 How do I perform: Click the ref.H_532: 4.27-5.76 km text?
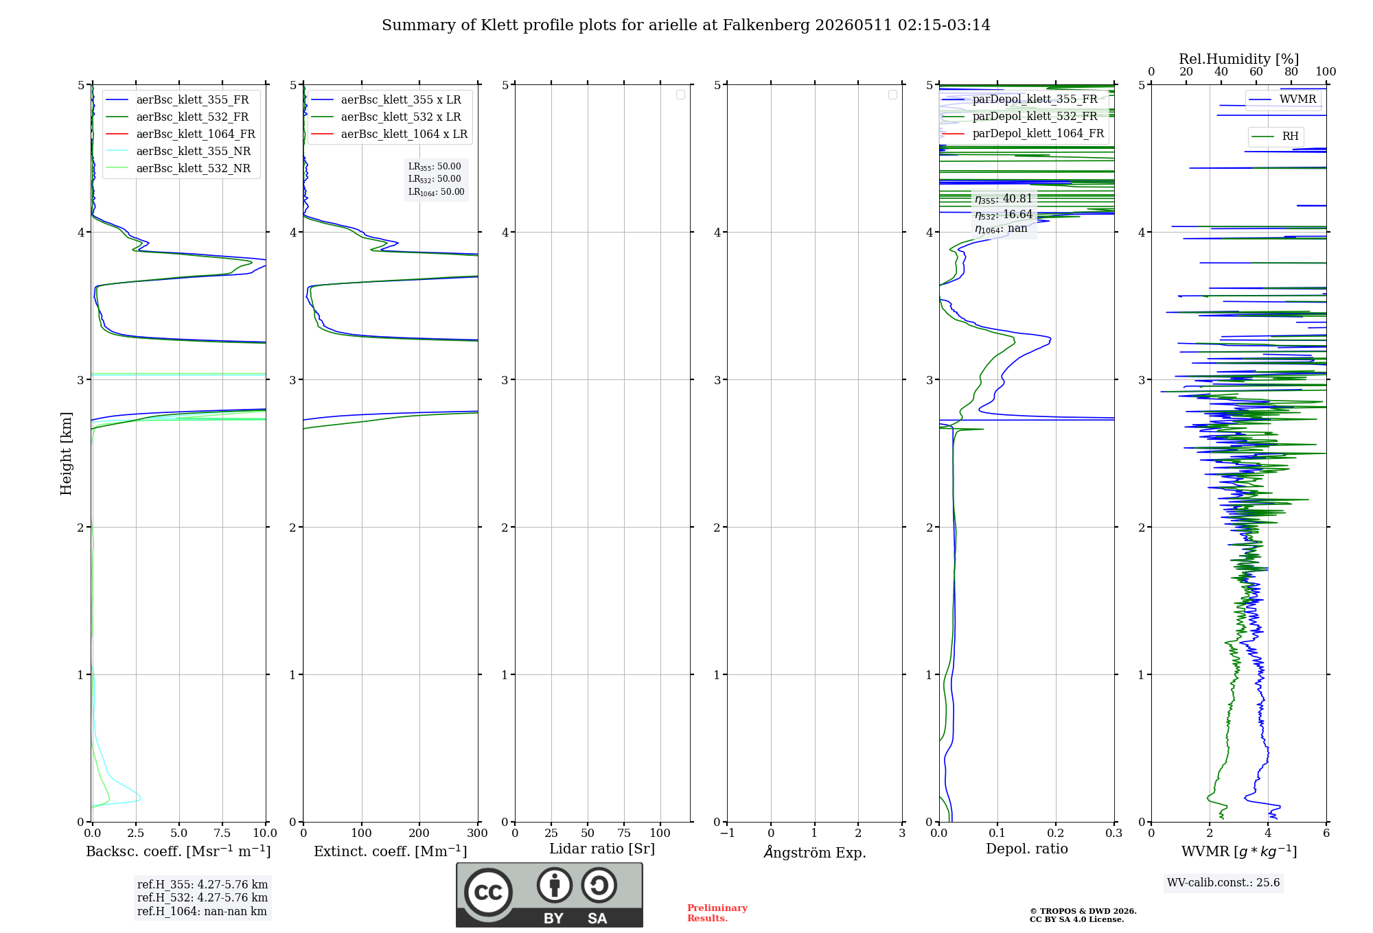point(203,898)
